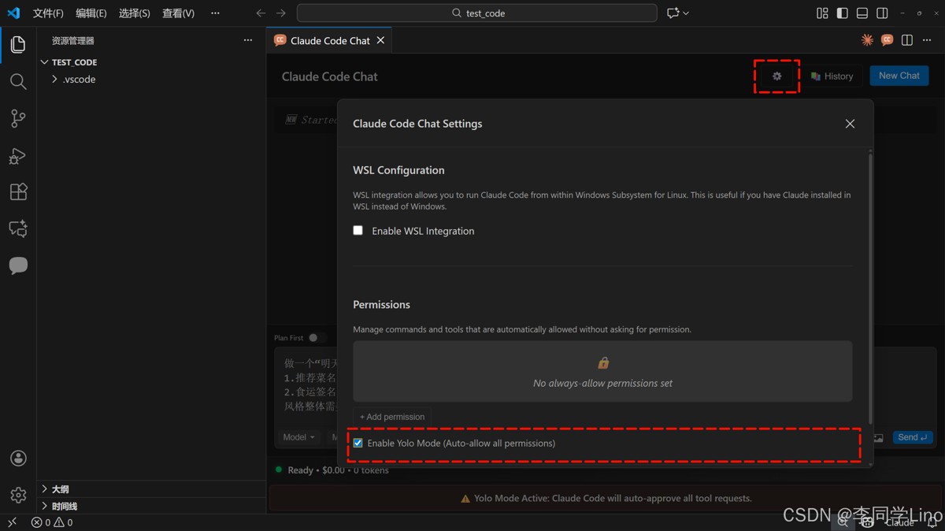Screen dimensions: 945x531
Task: Open the 查看(V) menu
Action: [178, 13]
